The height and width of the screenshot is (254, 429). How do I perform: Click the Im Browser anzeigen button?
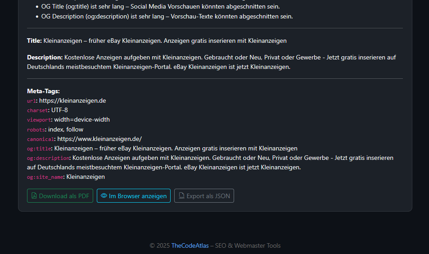pyautogui.click(x=134, y=196)
